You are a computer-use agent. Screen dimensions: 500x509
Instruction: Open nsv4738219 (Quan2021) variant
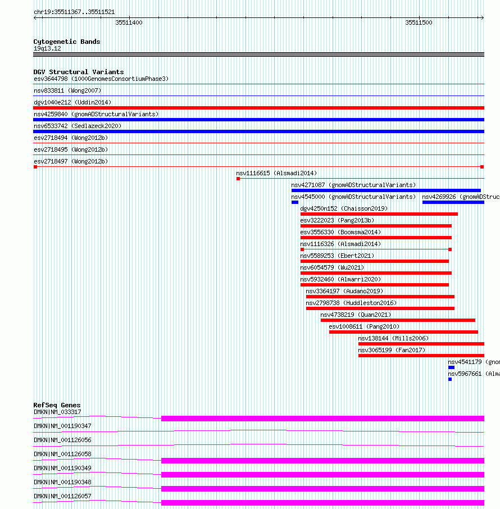point(356,315)
